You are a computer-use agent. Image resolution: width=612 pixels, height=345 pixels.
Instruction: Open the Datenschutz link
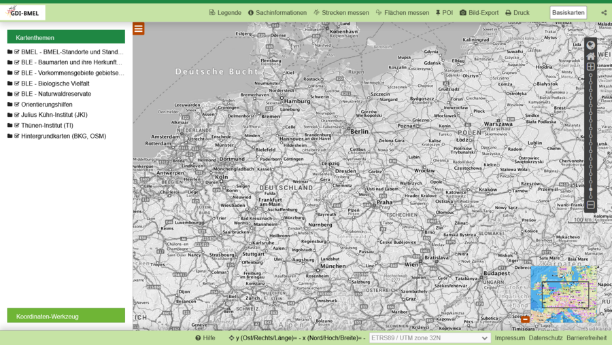(545, 338)
